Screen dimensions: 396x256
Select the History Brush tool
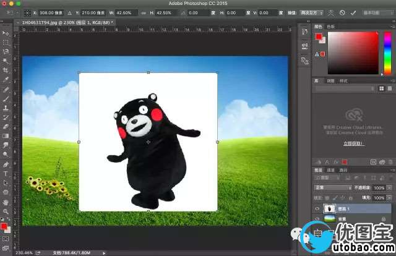coord(6,117)
